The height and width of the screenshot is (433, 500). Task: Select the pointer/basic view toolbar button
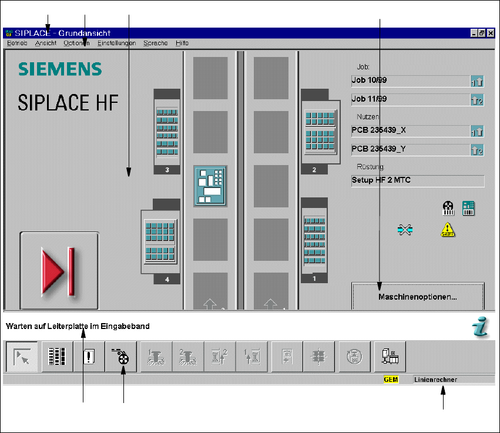coord(22,357)
